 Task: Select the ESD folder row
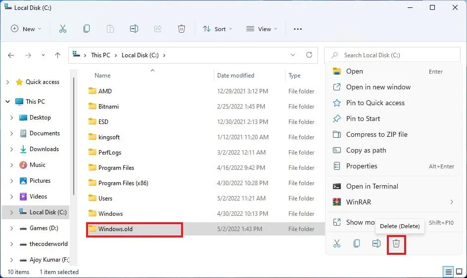pyautogui.click(x=205, y=121)
